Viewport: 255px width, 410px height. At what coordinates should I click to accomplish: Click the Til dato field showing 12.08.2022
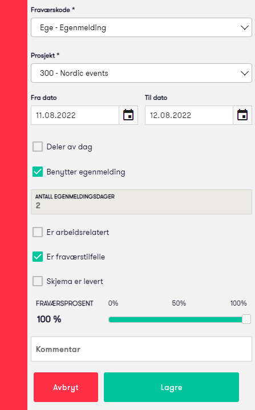click(x=189, y=115)
